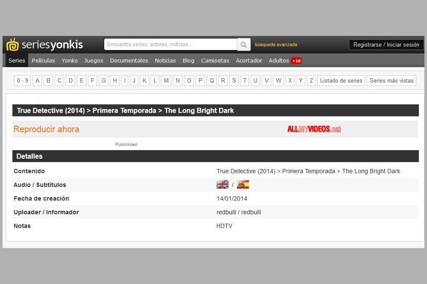Click the Contenido row breadcrumb text
The width and height of the screenshot is (427, 284).
point(308,171)
